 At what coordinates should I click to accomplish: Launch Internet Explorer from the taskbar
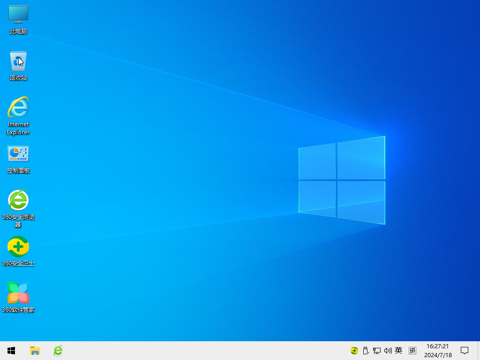[58, 350]
